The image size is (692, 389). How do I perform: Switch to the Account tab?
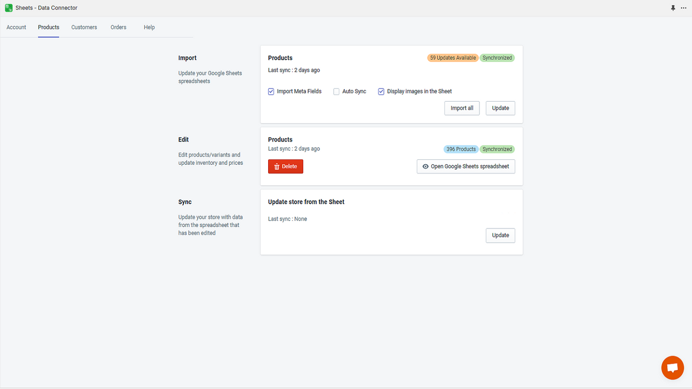(x=16, y=27)
